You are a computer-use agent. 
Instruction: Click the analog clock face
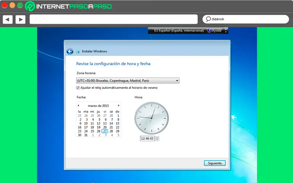(x=152, y=118)
